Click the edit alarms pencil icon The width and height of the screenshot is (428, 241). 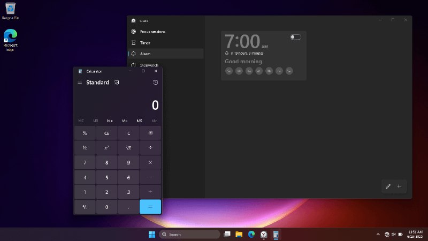[388, 186]
